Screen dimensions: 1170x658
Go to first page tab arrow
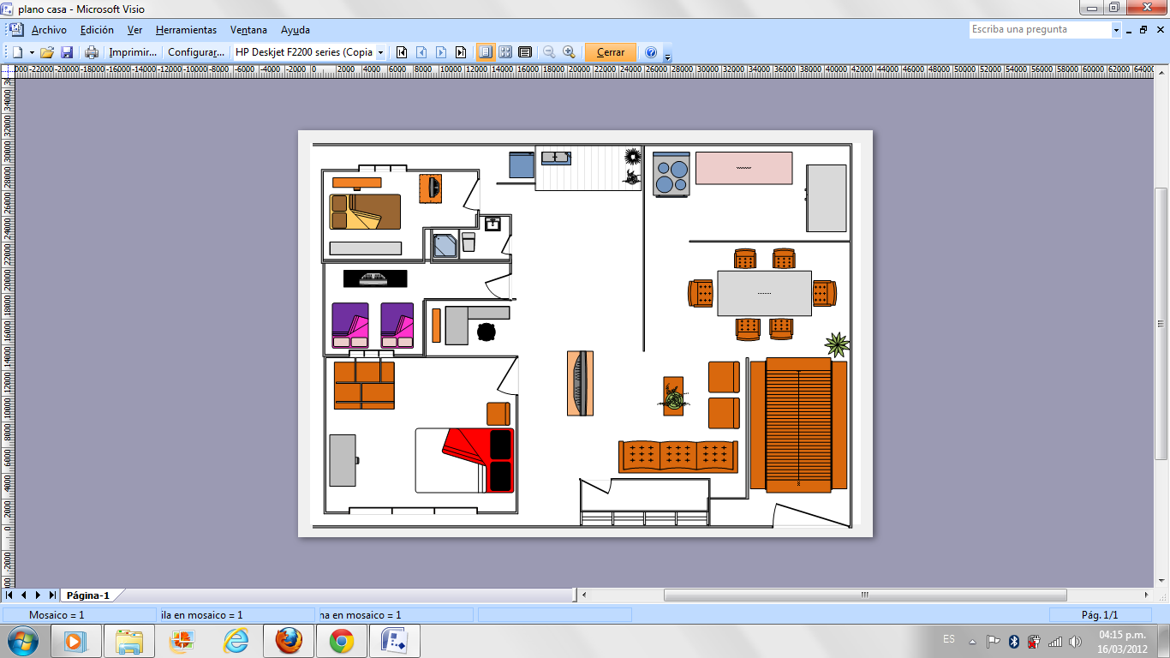(9, 595)
